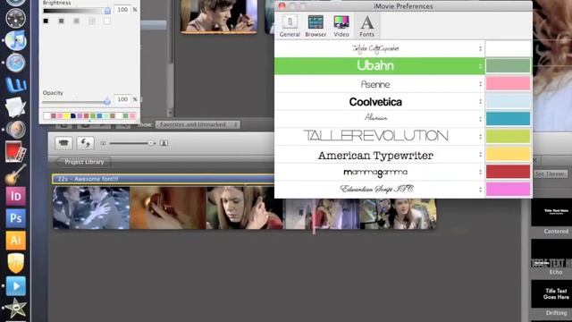
Task: Open the Browser preferences tab
Action: pyautogui.click(x=315, y=26)
